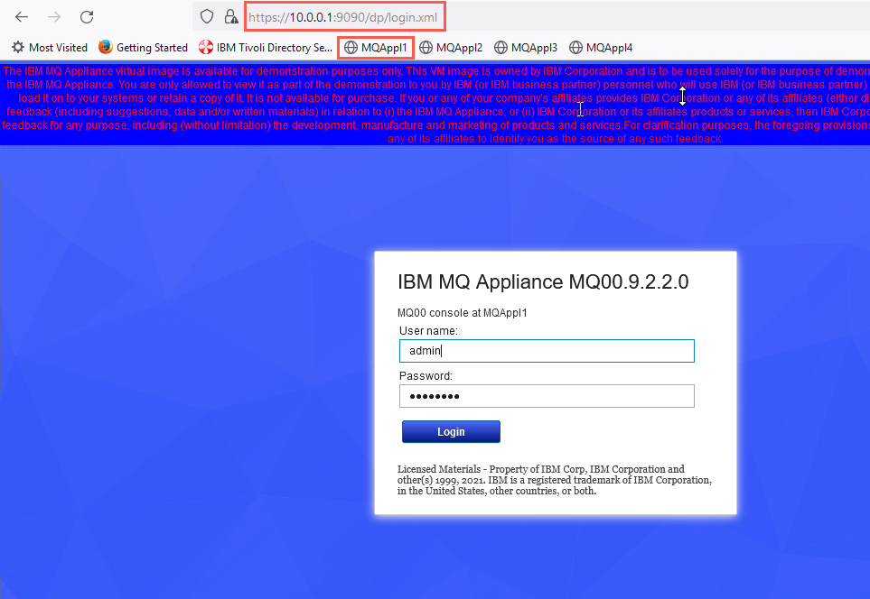View the connection security lock warning
The image size is (870, 599).
(230, 17)
